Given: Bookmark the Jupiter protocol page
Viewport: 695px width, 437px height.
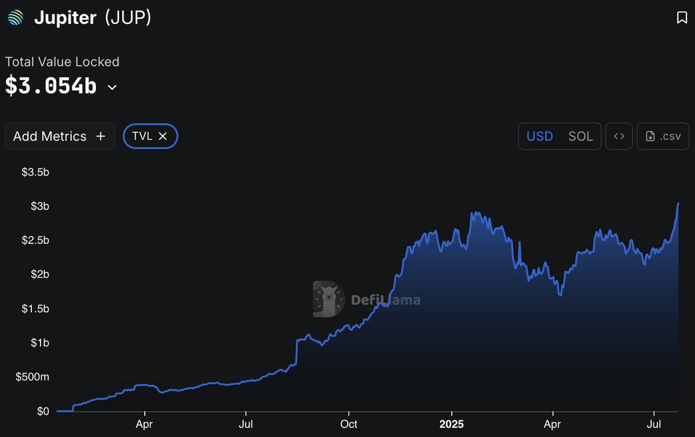Looking at the screenshot, I should click(682, 18).
